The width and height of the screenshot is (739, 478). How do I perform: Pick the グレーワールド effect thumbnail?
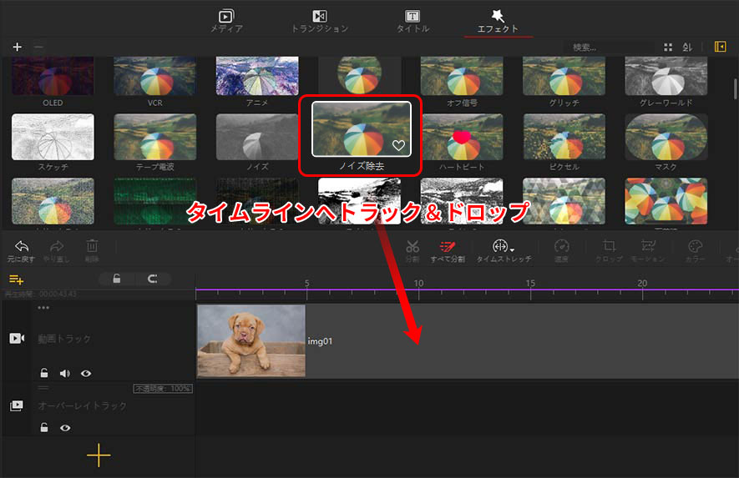click(x=666, y=76)
